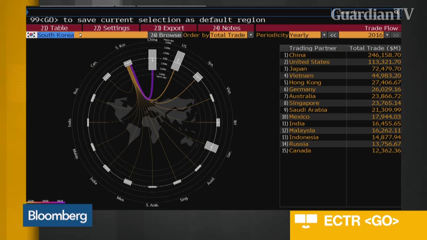Click the Trade Flow title label
The width and height of the screenshot is (427, 240).
coord(381,28)
